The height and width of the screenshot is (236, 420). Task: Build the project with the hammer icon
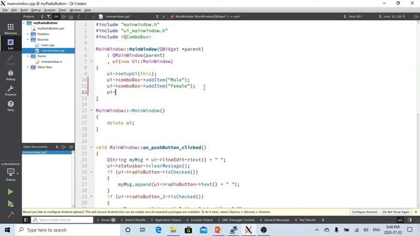click(10, 215)
